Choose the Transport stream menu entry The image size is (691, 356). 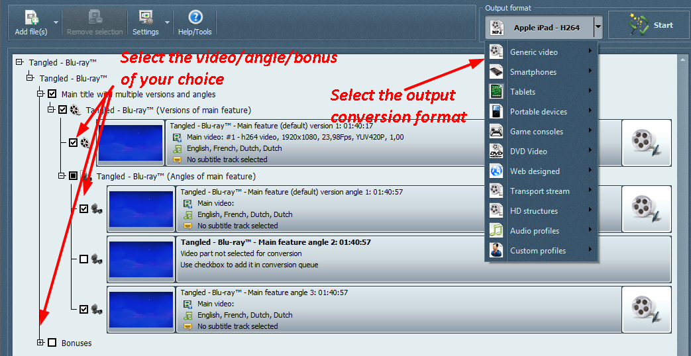[541, 191]
